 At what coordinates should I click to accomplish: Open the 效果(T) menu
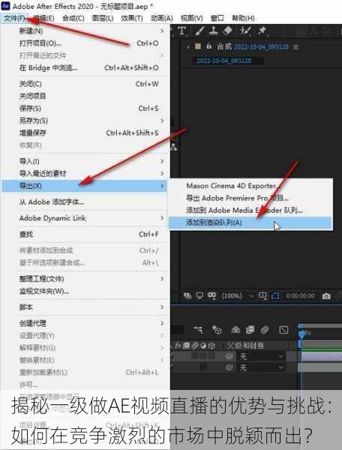pyautogui.click(x=132, y=18)
